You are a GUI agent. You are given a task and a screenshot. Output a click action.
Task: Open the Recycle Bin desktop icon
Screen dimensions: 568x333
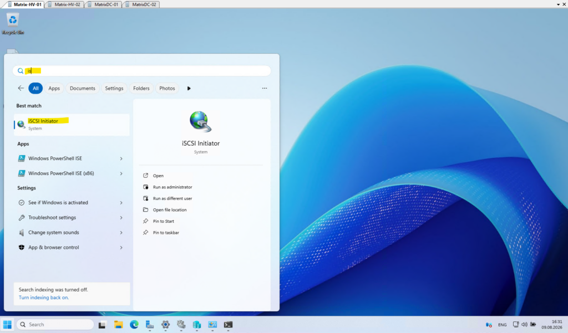(x=13, y=24)
